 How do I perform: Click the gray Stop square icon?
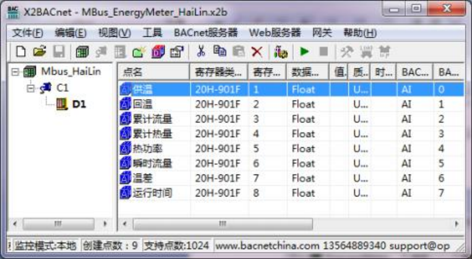pyautogui.click(x=323, y=52)
